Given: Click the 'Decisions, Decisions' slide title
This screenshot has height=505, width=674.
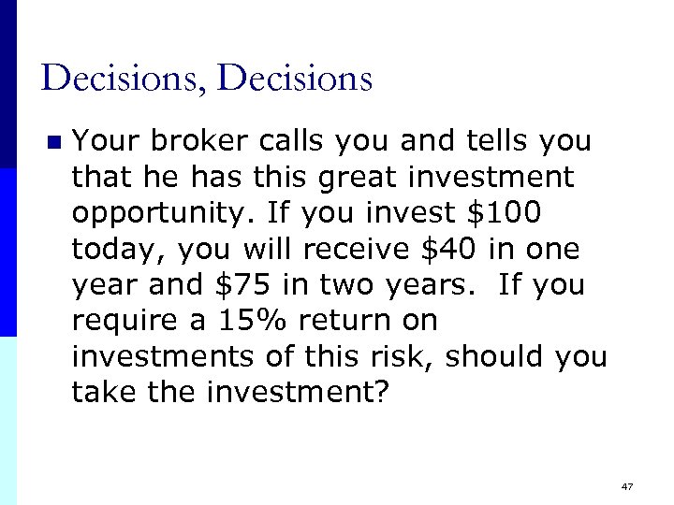Looking at the screenshot, I should tap(207, 79).
